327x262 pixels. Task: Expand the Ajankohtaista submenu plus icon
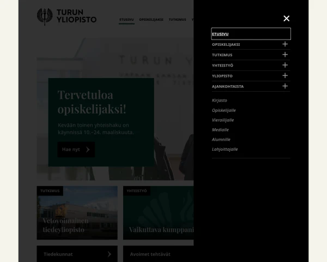[284, 86]
